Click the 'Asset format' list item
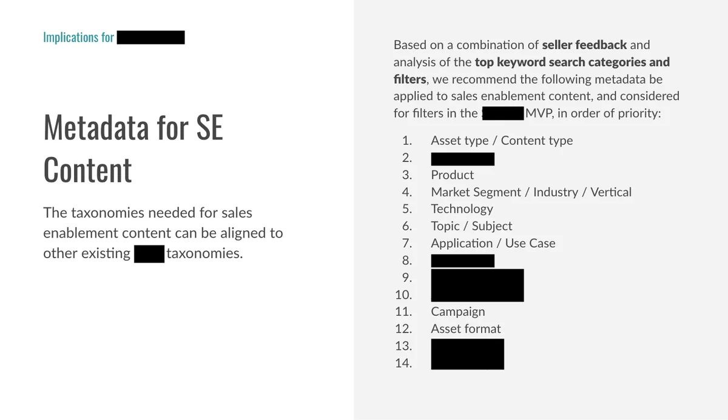This screenshot has width=728, height=420. click(x=466, y=328)
